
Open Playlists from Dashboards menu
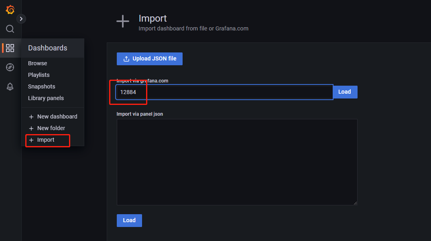tap(39, 75)
